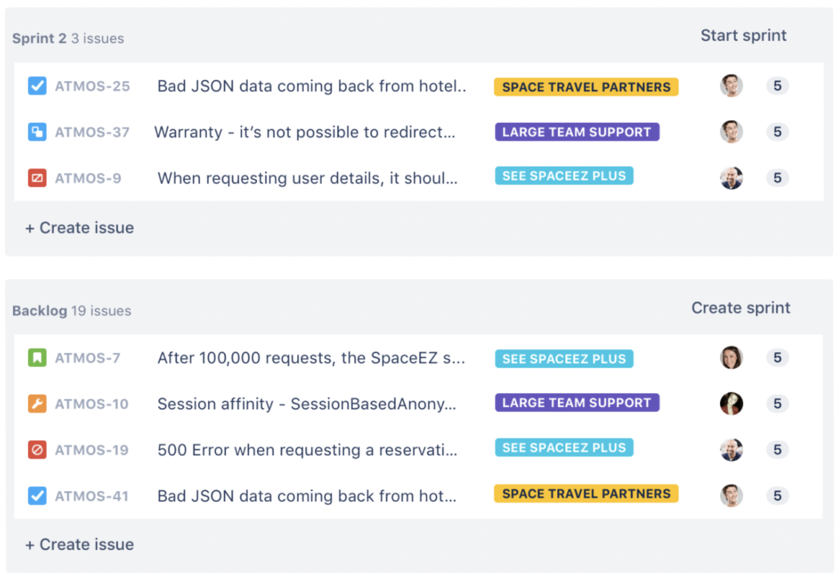Click the Create sprint button
The height and width of the screenshot is (581, 838).
coord(741,308)
